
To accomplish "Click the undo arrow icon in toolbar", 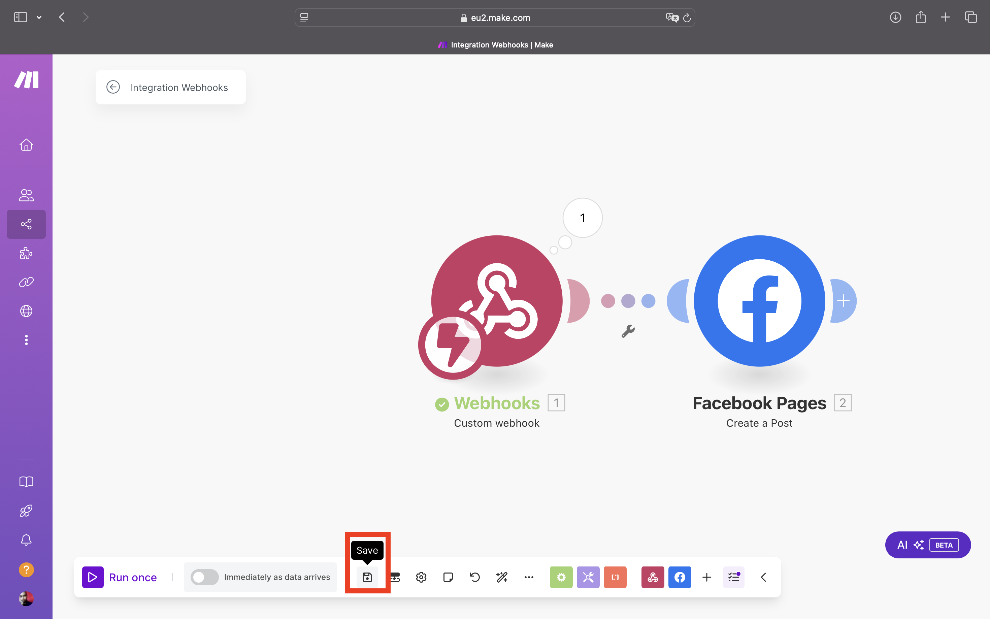I will pyautogui.click(x=475, y=577).
